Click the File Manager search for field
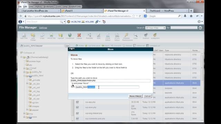Screen dimensions: 221x124 click(184, 28)
